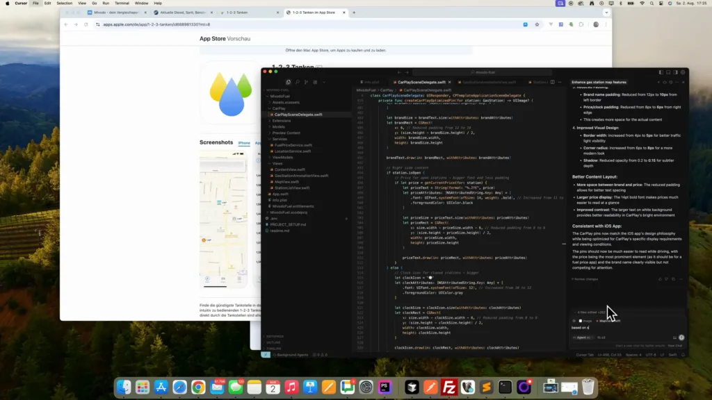Collapse the Services folder in the file tree

[x=280, y=139]
